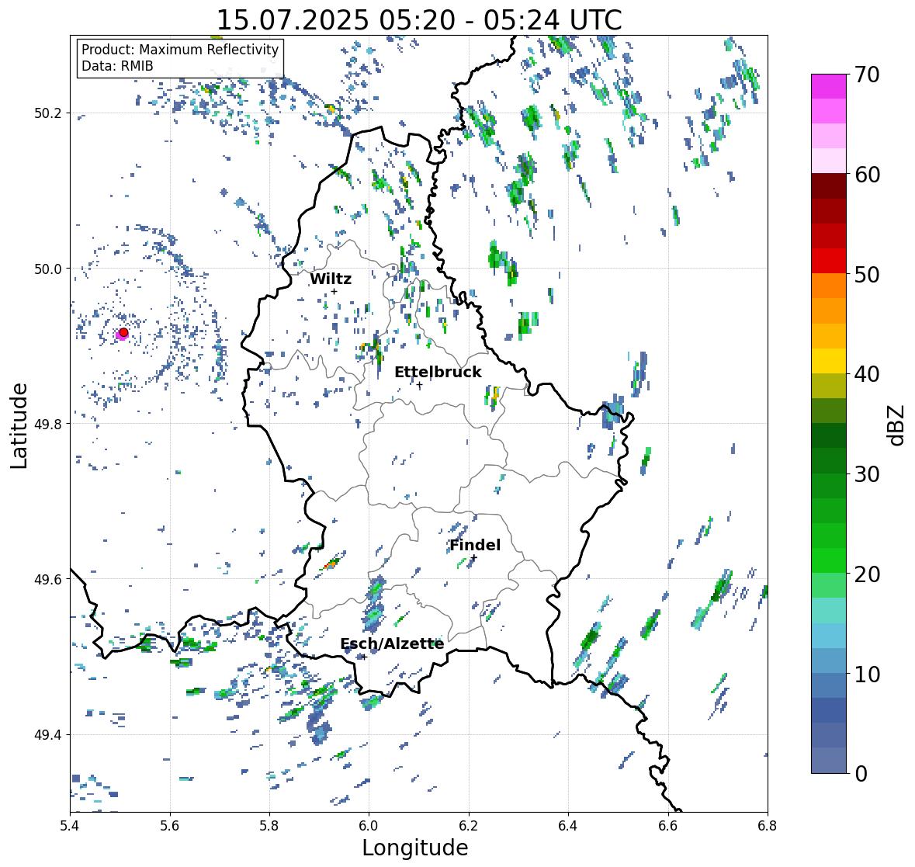
Task: Click the 6.0 longitude tick label
Action: [x=369, y=825]
